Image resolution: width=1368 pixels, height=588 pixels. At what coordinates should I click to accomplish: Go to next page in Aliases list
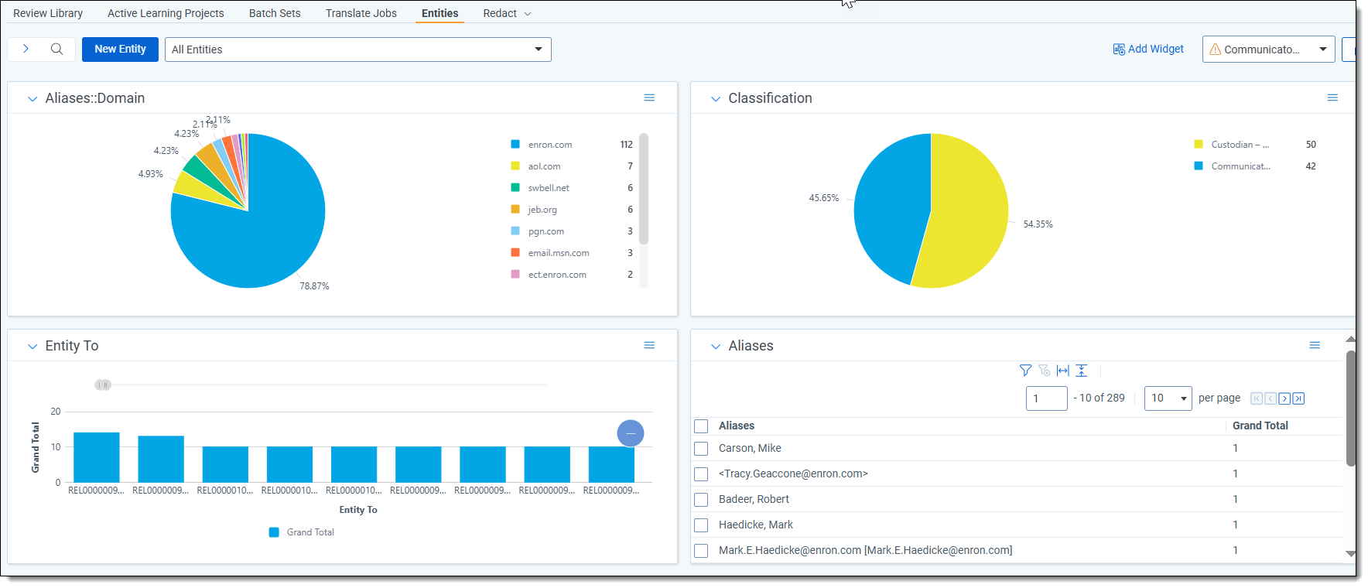pos(1284,398)
